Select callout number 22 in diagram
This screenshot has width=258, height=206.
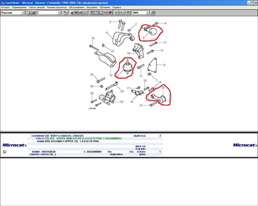point(122,102)
